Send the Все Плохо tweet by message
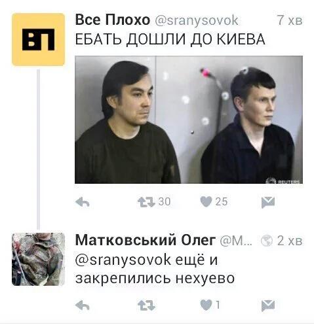 click(x=268, y=202)
